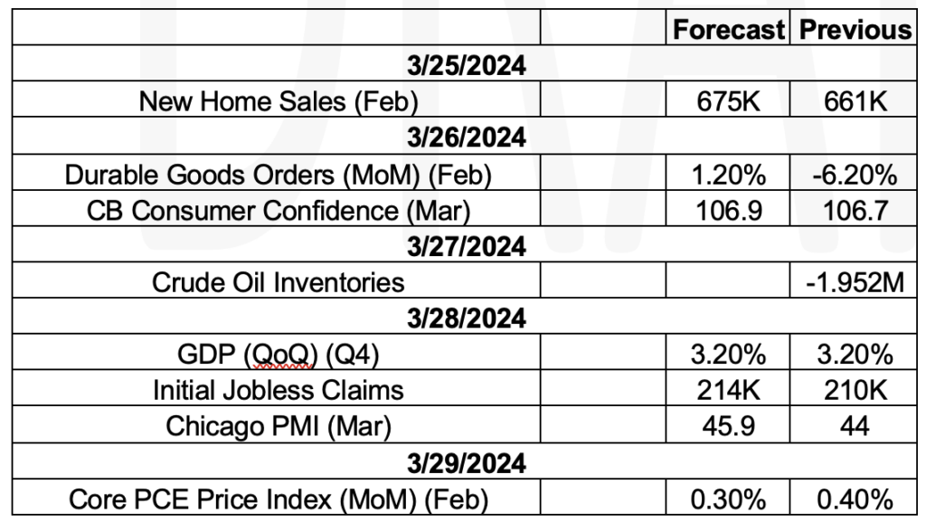Click the 106.9 forecast cell
Image resolution: width=926 pixels, height=522 pixels.
728,209
